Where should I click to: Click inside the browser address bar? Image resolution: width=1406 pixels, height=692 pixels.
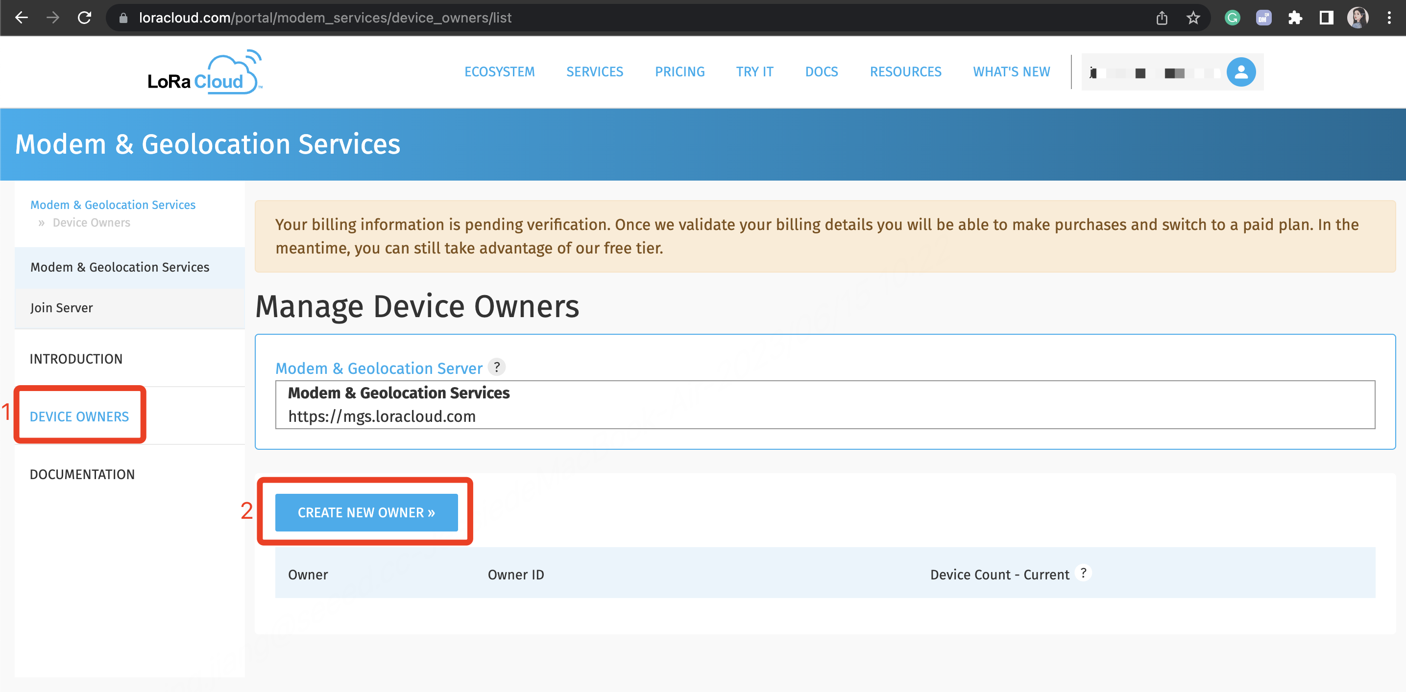tap(382, 18)
